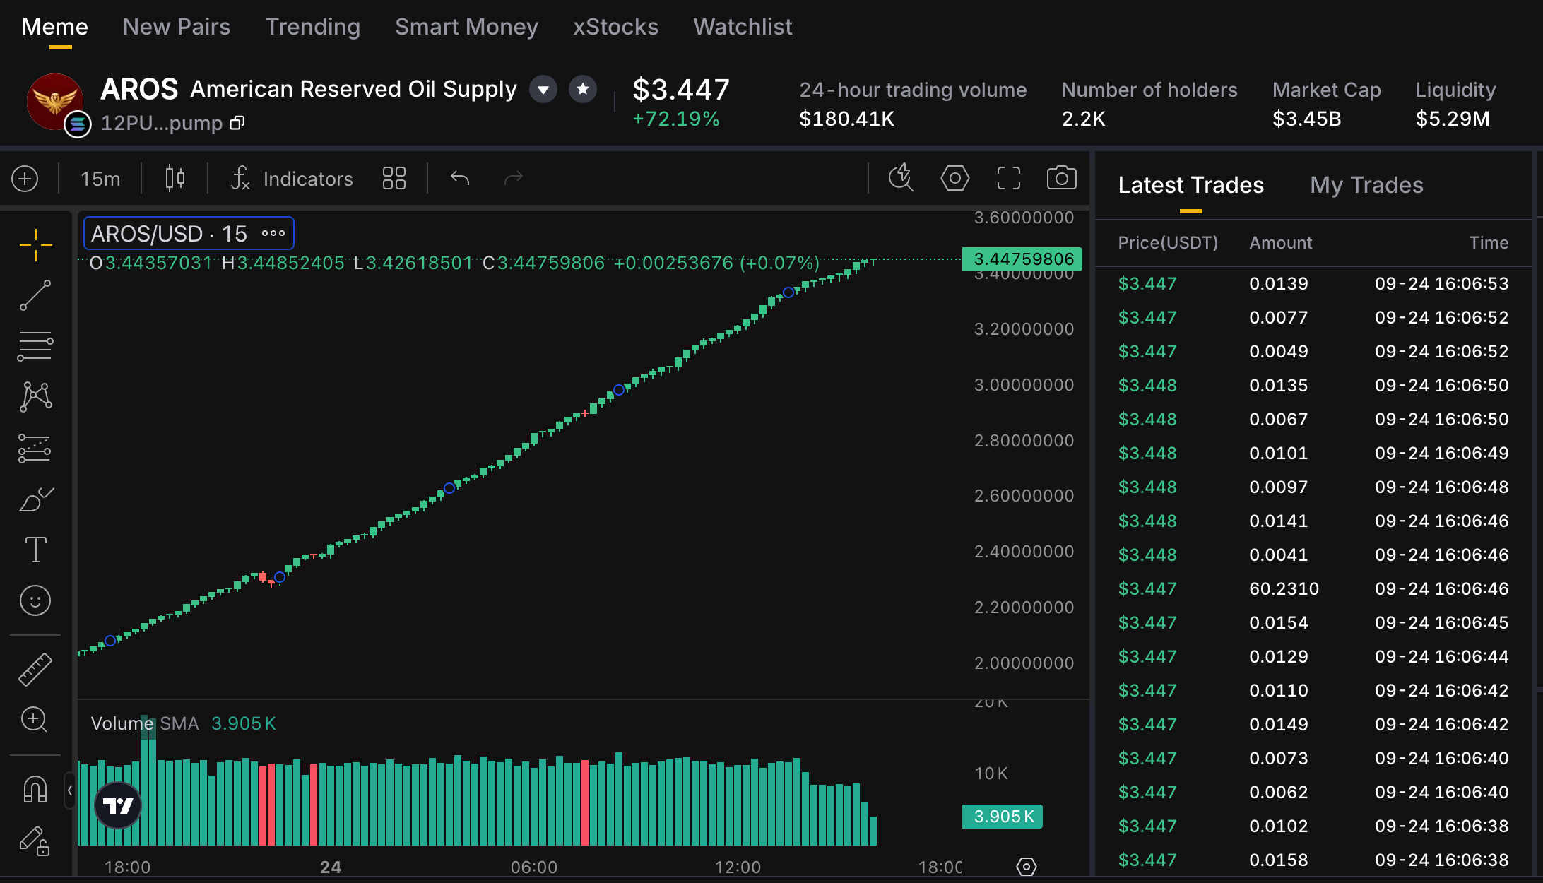Go to the xStocks tab
Screen dimensions: 1543x883
tap(615, 27)
